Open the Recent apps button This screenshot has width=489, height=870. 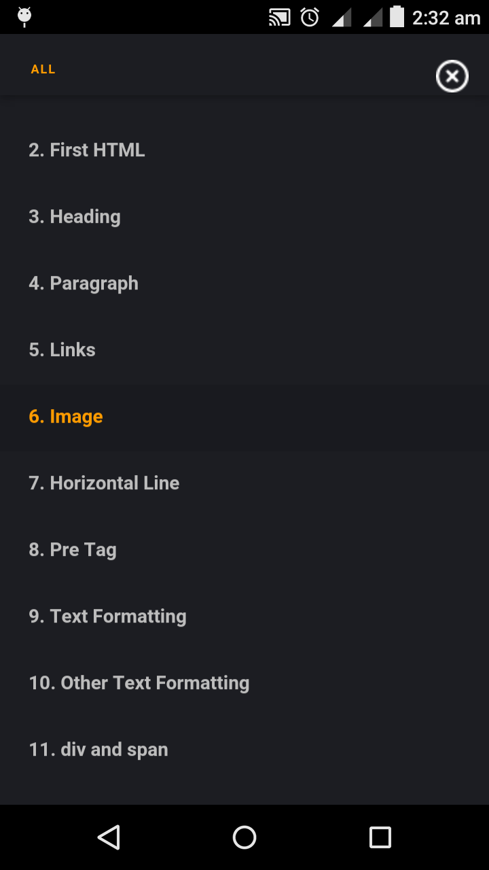point(380,837)
